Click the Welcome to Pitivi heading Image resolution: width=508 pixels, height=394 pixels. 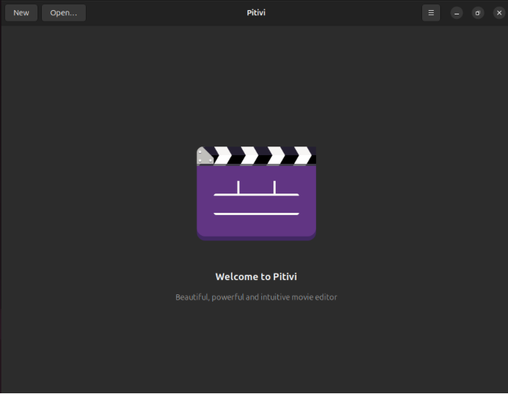(256, 276)
